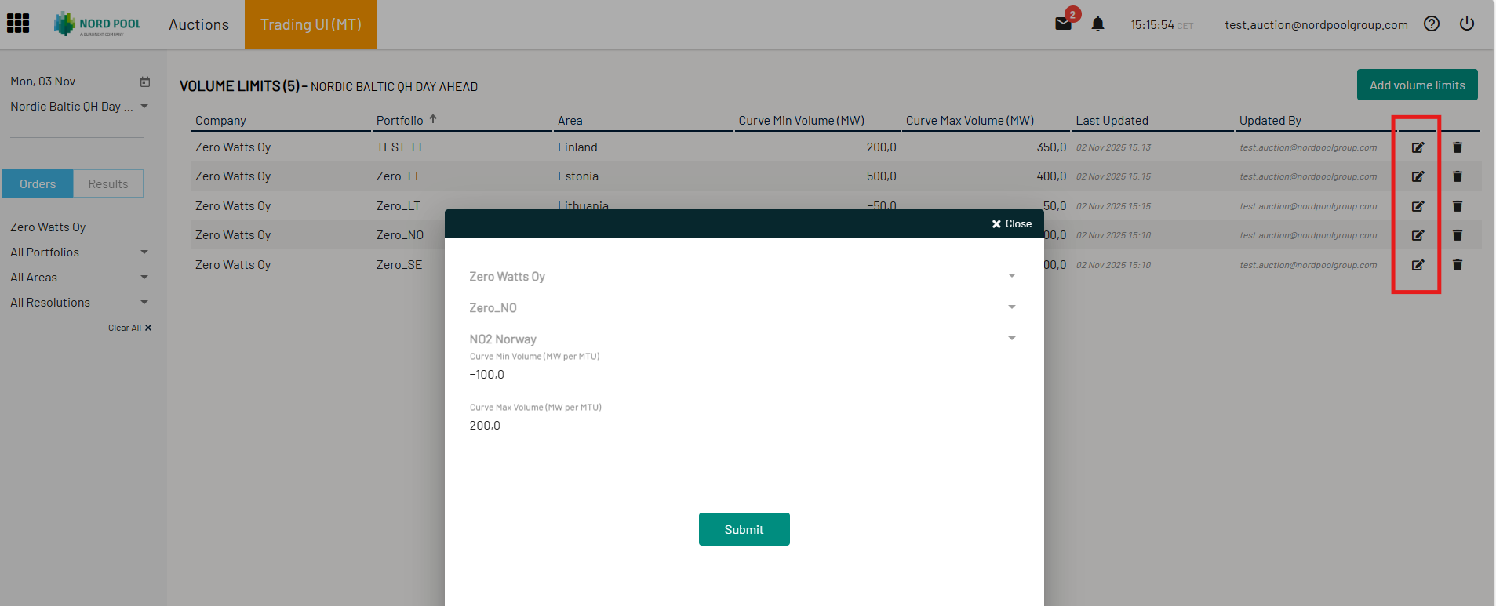The image size is (1496, 606).
Task: Open the help question mark icon
Action: tap(1432, 24)
